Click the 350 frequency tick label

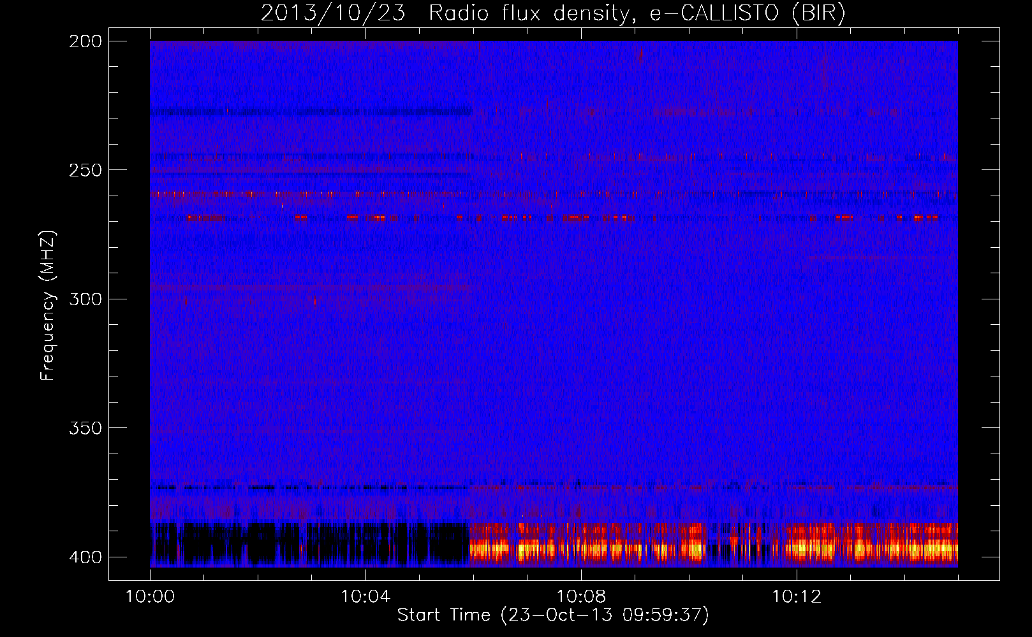(85, 428)
